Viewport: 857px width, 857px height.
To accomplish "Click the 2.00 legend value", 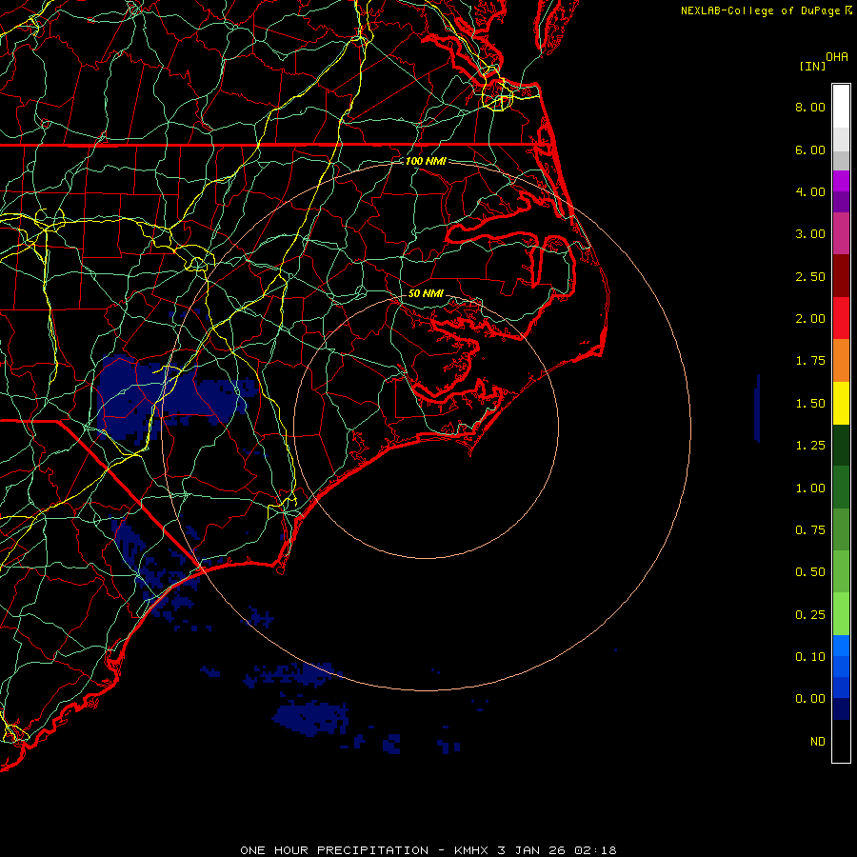I will coord(810,319).
